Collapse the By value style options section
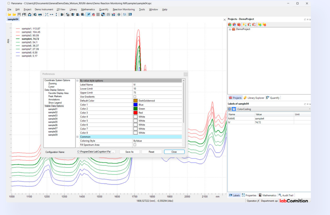This screenshot has width=330, height=215. click(78, 80)
